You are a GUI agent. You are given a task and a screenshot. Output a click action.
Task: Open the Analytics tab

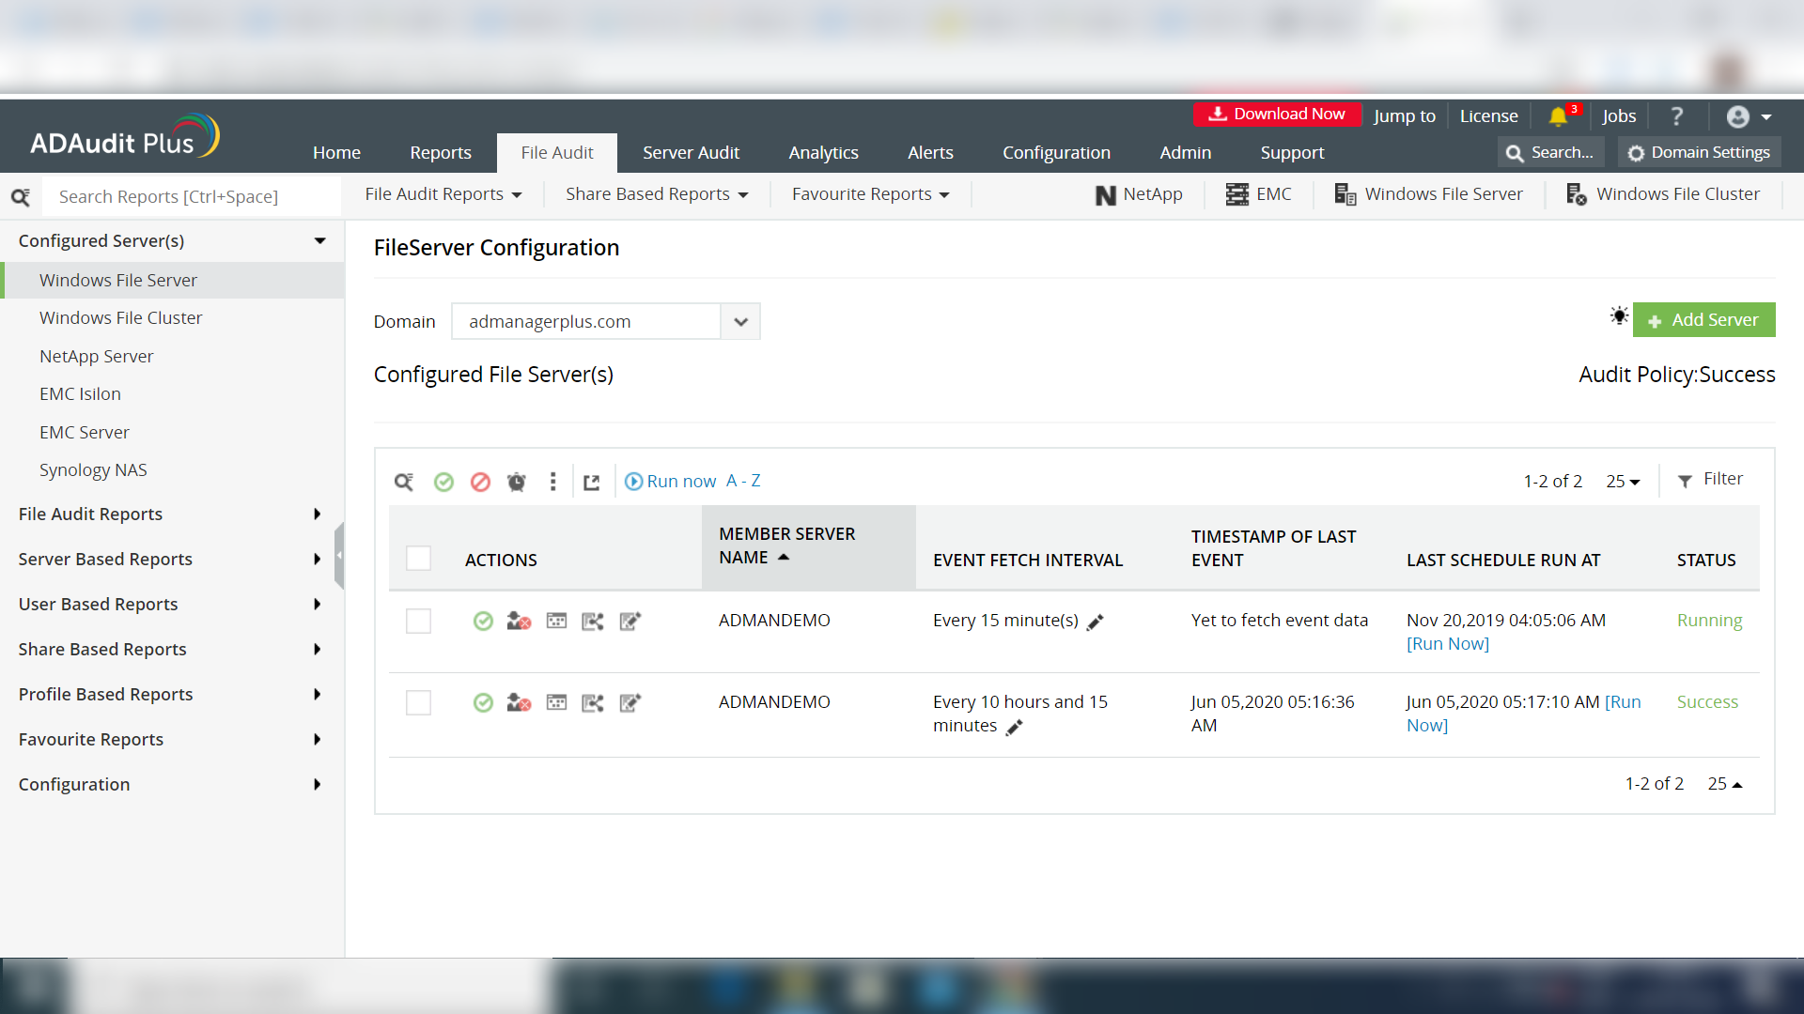coord(823,152)
